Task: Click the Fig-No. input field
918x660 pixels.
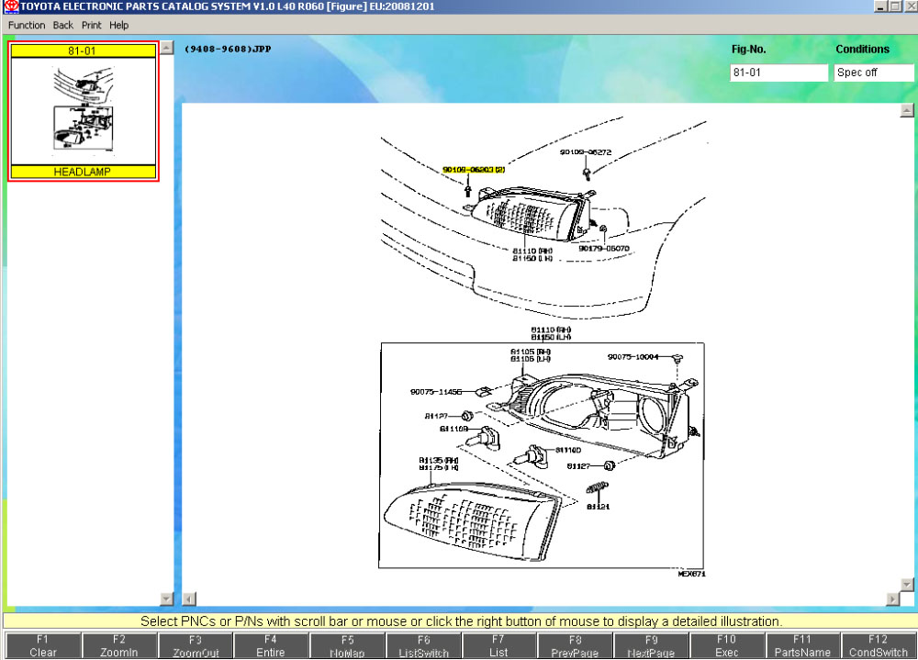Action: click(778, 73)
